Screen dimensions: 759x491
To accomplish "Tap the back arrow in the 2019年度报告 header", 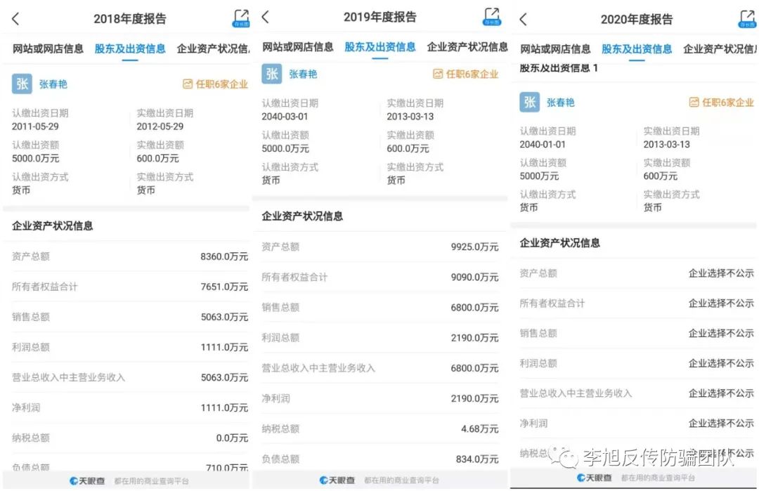I will [x=265, y=17].
